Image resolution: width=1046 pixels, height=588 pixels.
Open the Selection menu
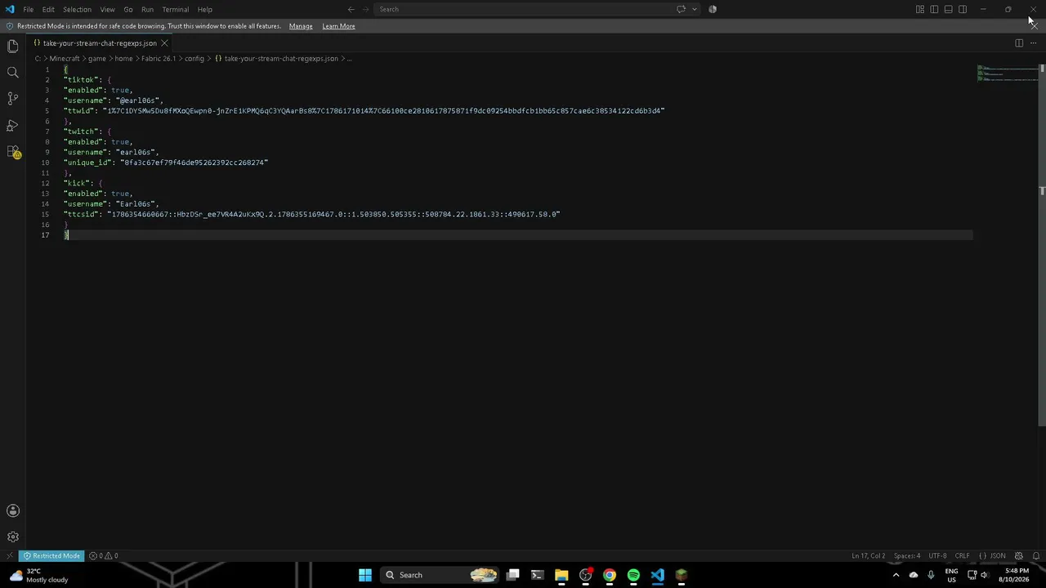coord(77,9)
